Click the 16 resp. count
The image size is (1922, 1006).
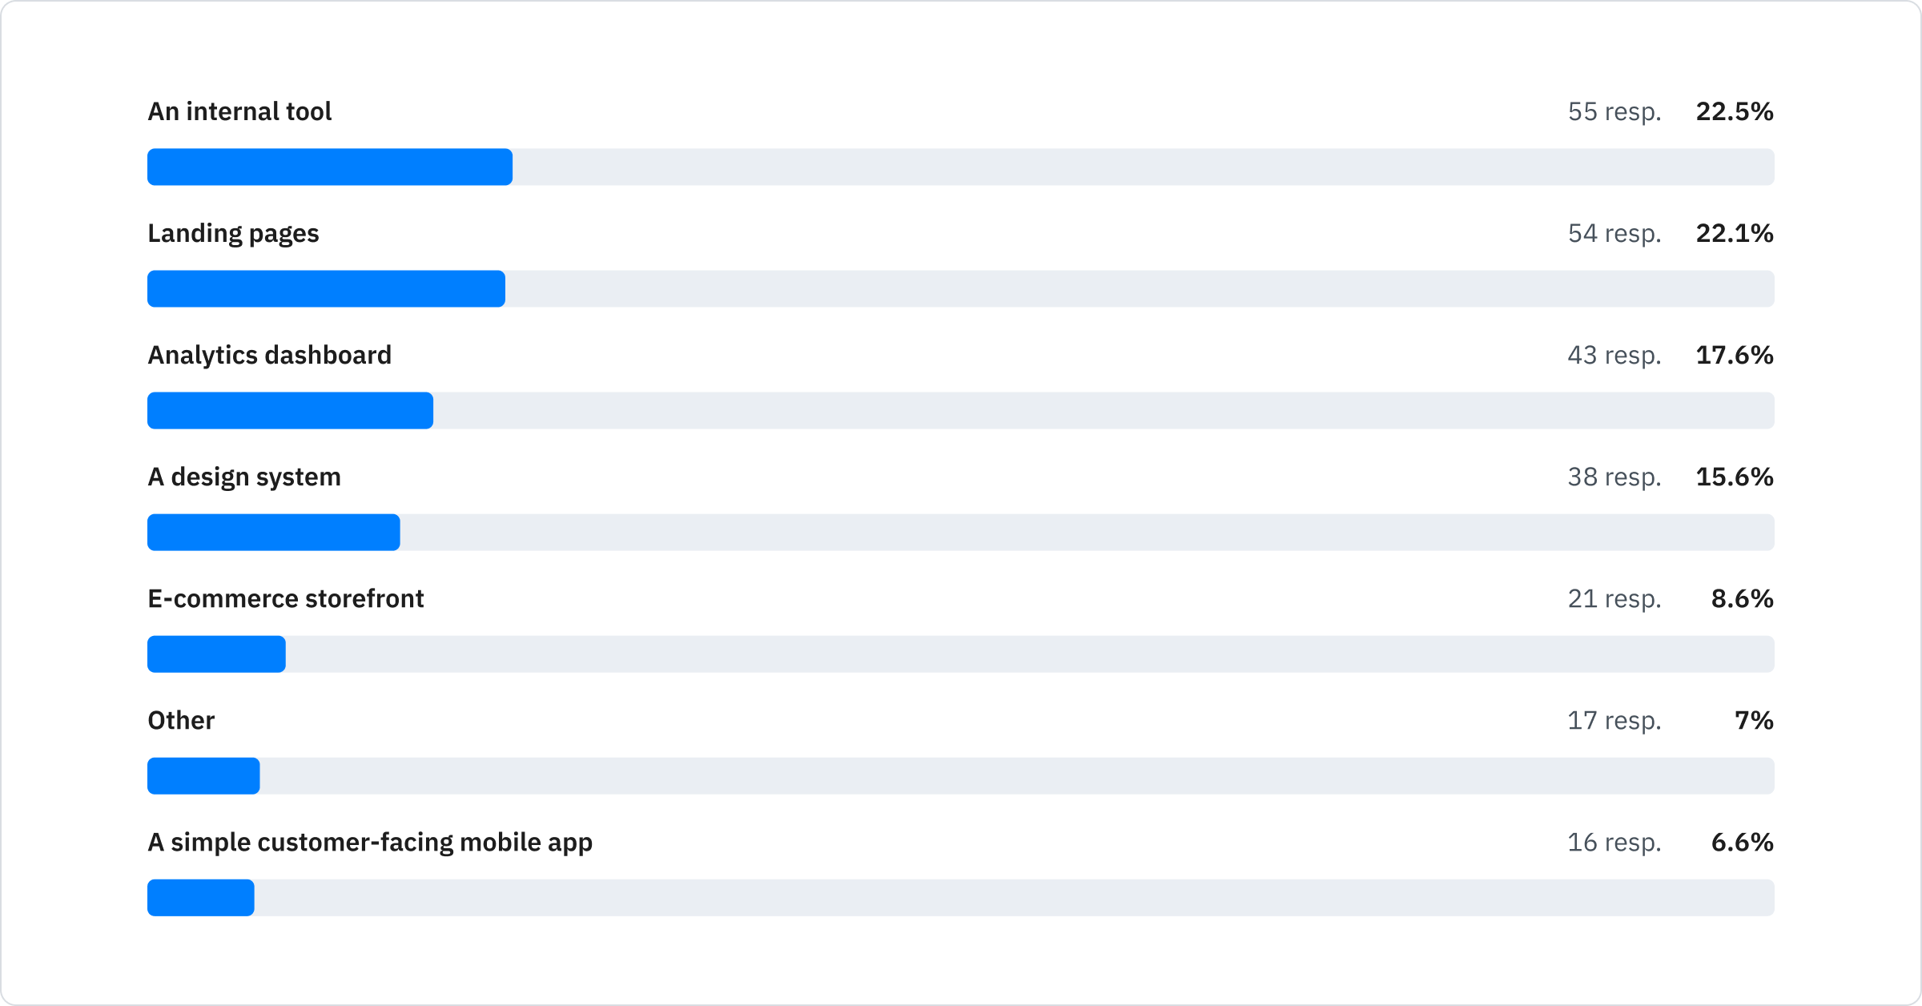coord(1614,842)
